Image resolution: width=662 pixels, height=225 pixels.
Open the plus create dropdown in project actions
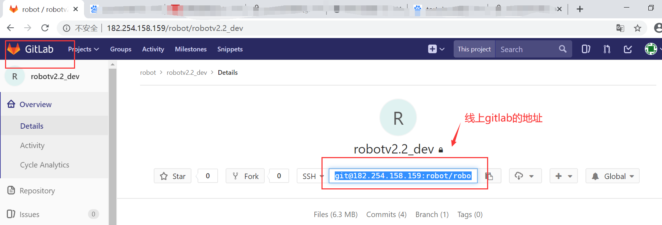click(x=564, y=176)
